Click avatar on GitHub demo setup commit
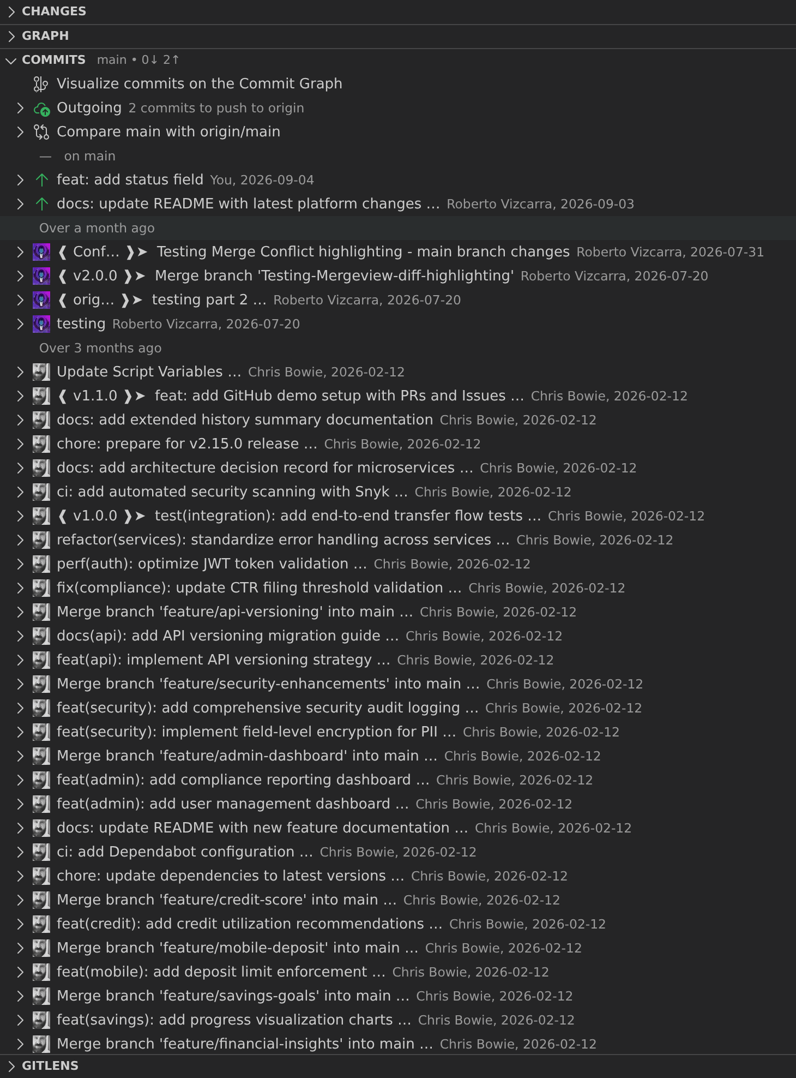796x1078 pixels. click(x=41, y=396)
